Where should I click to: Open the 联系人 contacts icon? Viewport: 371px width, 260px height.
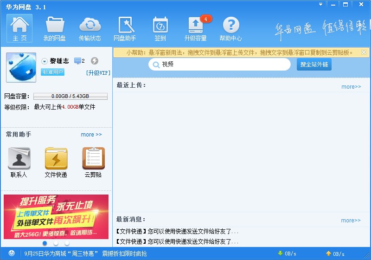pyautogui.click(x=19, y=162)
